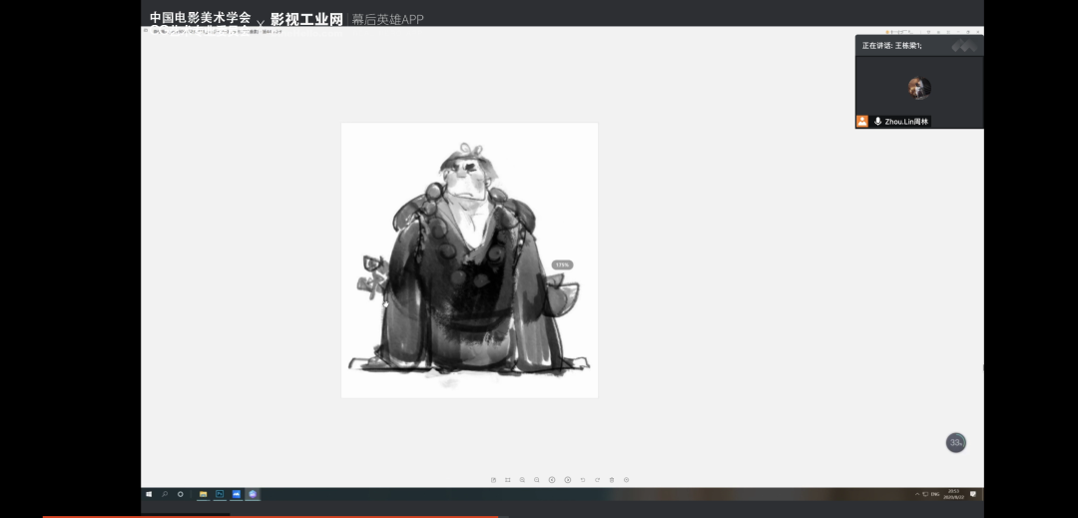Delete the image using the trash icon
Screen dimensions: 1078x518
tap(612, 479)
